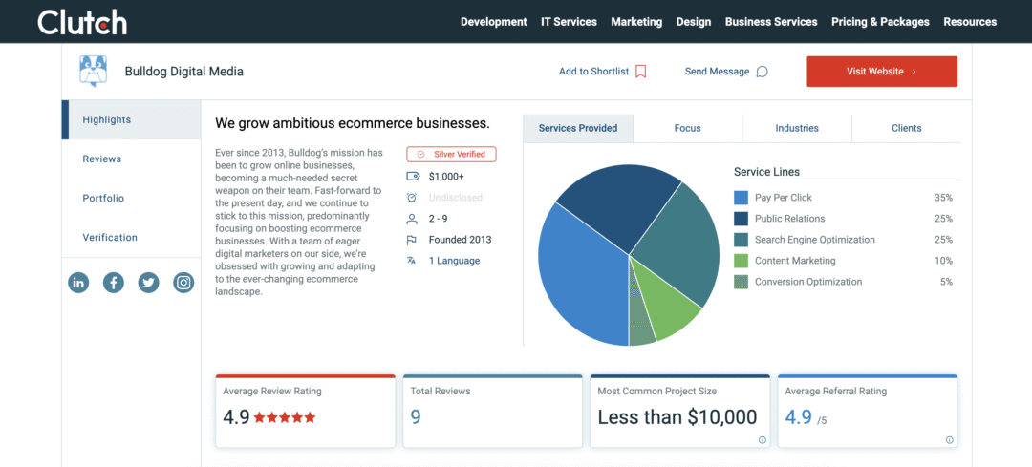Click the red star rating icons
Screen dimensions: 1032x467
coord(285,417)
